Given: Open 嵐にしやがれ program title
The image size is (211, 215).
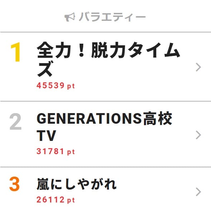Looking at the screenshot, I should pos(77,184).
